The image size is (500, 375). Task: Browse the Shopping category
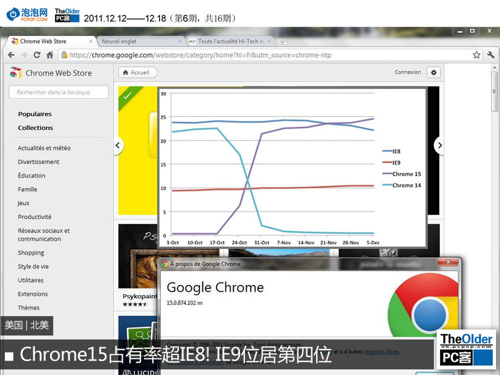31,253
